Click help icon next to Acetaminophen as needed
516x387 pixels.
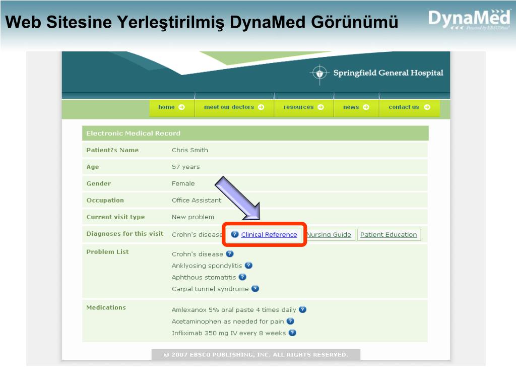(x=290, y=321)
